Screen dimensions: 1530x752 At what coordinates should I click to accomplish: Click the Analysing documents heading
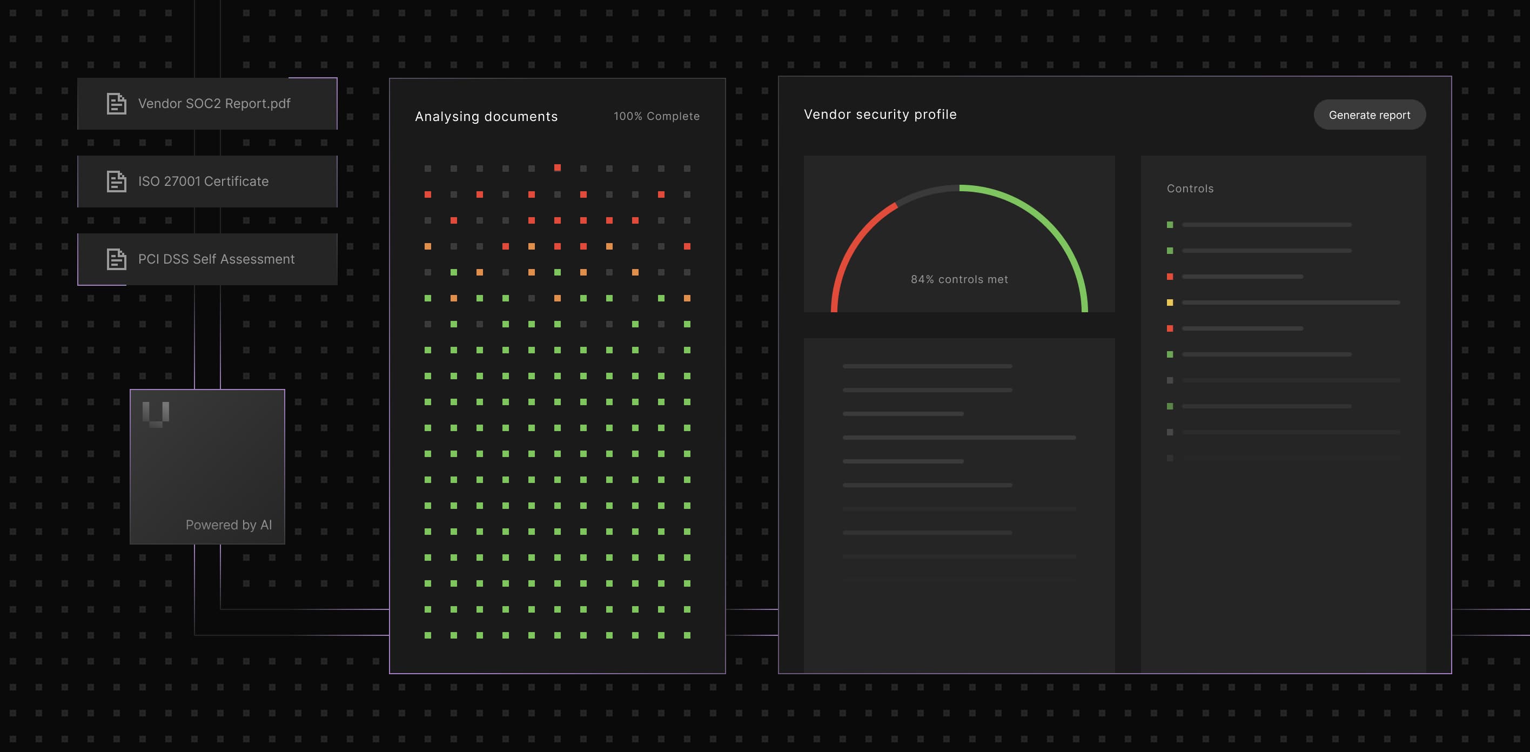pos(486,117)
